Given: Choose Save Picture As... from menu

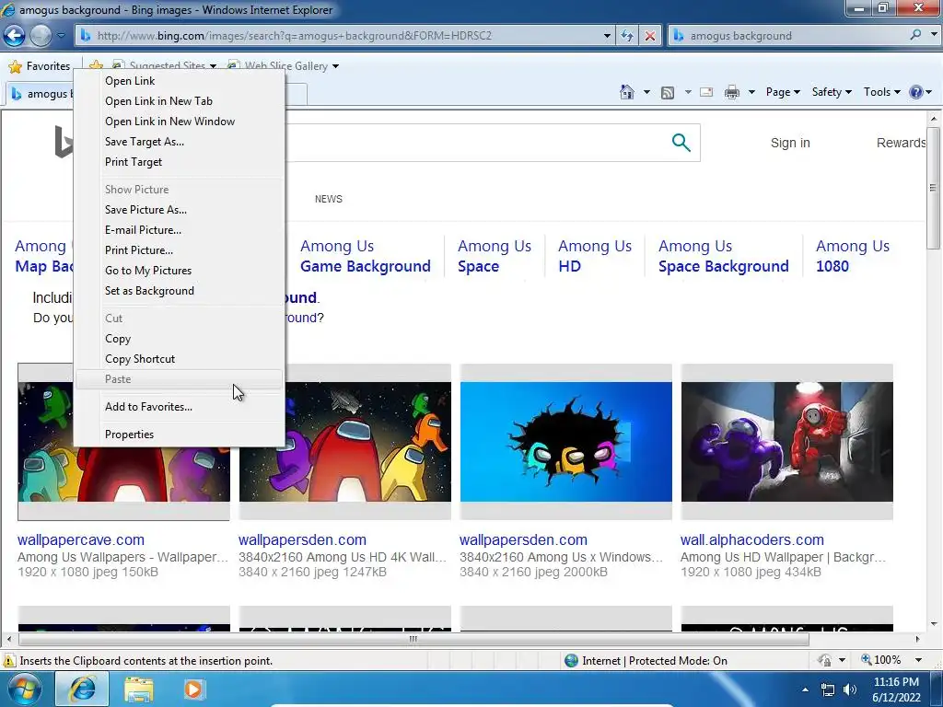Looking at the screenshot, I should 180,210.
